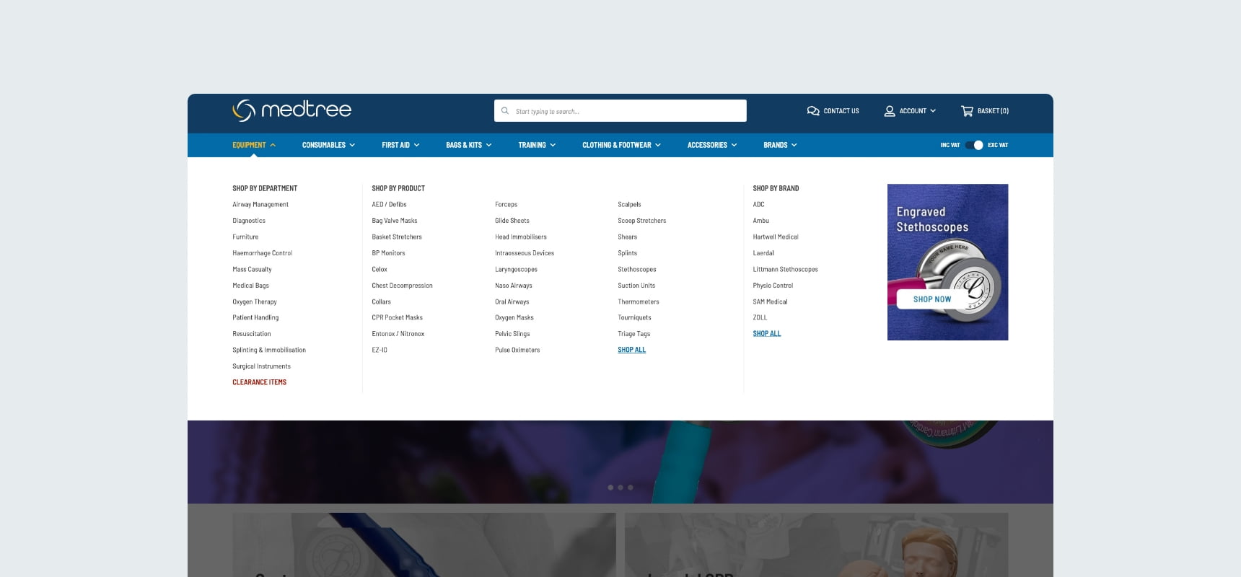
Task: Click the medtree logo
Action: coord(291,110)
